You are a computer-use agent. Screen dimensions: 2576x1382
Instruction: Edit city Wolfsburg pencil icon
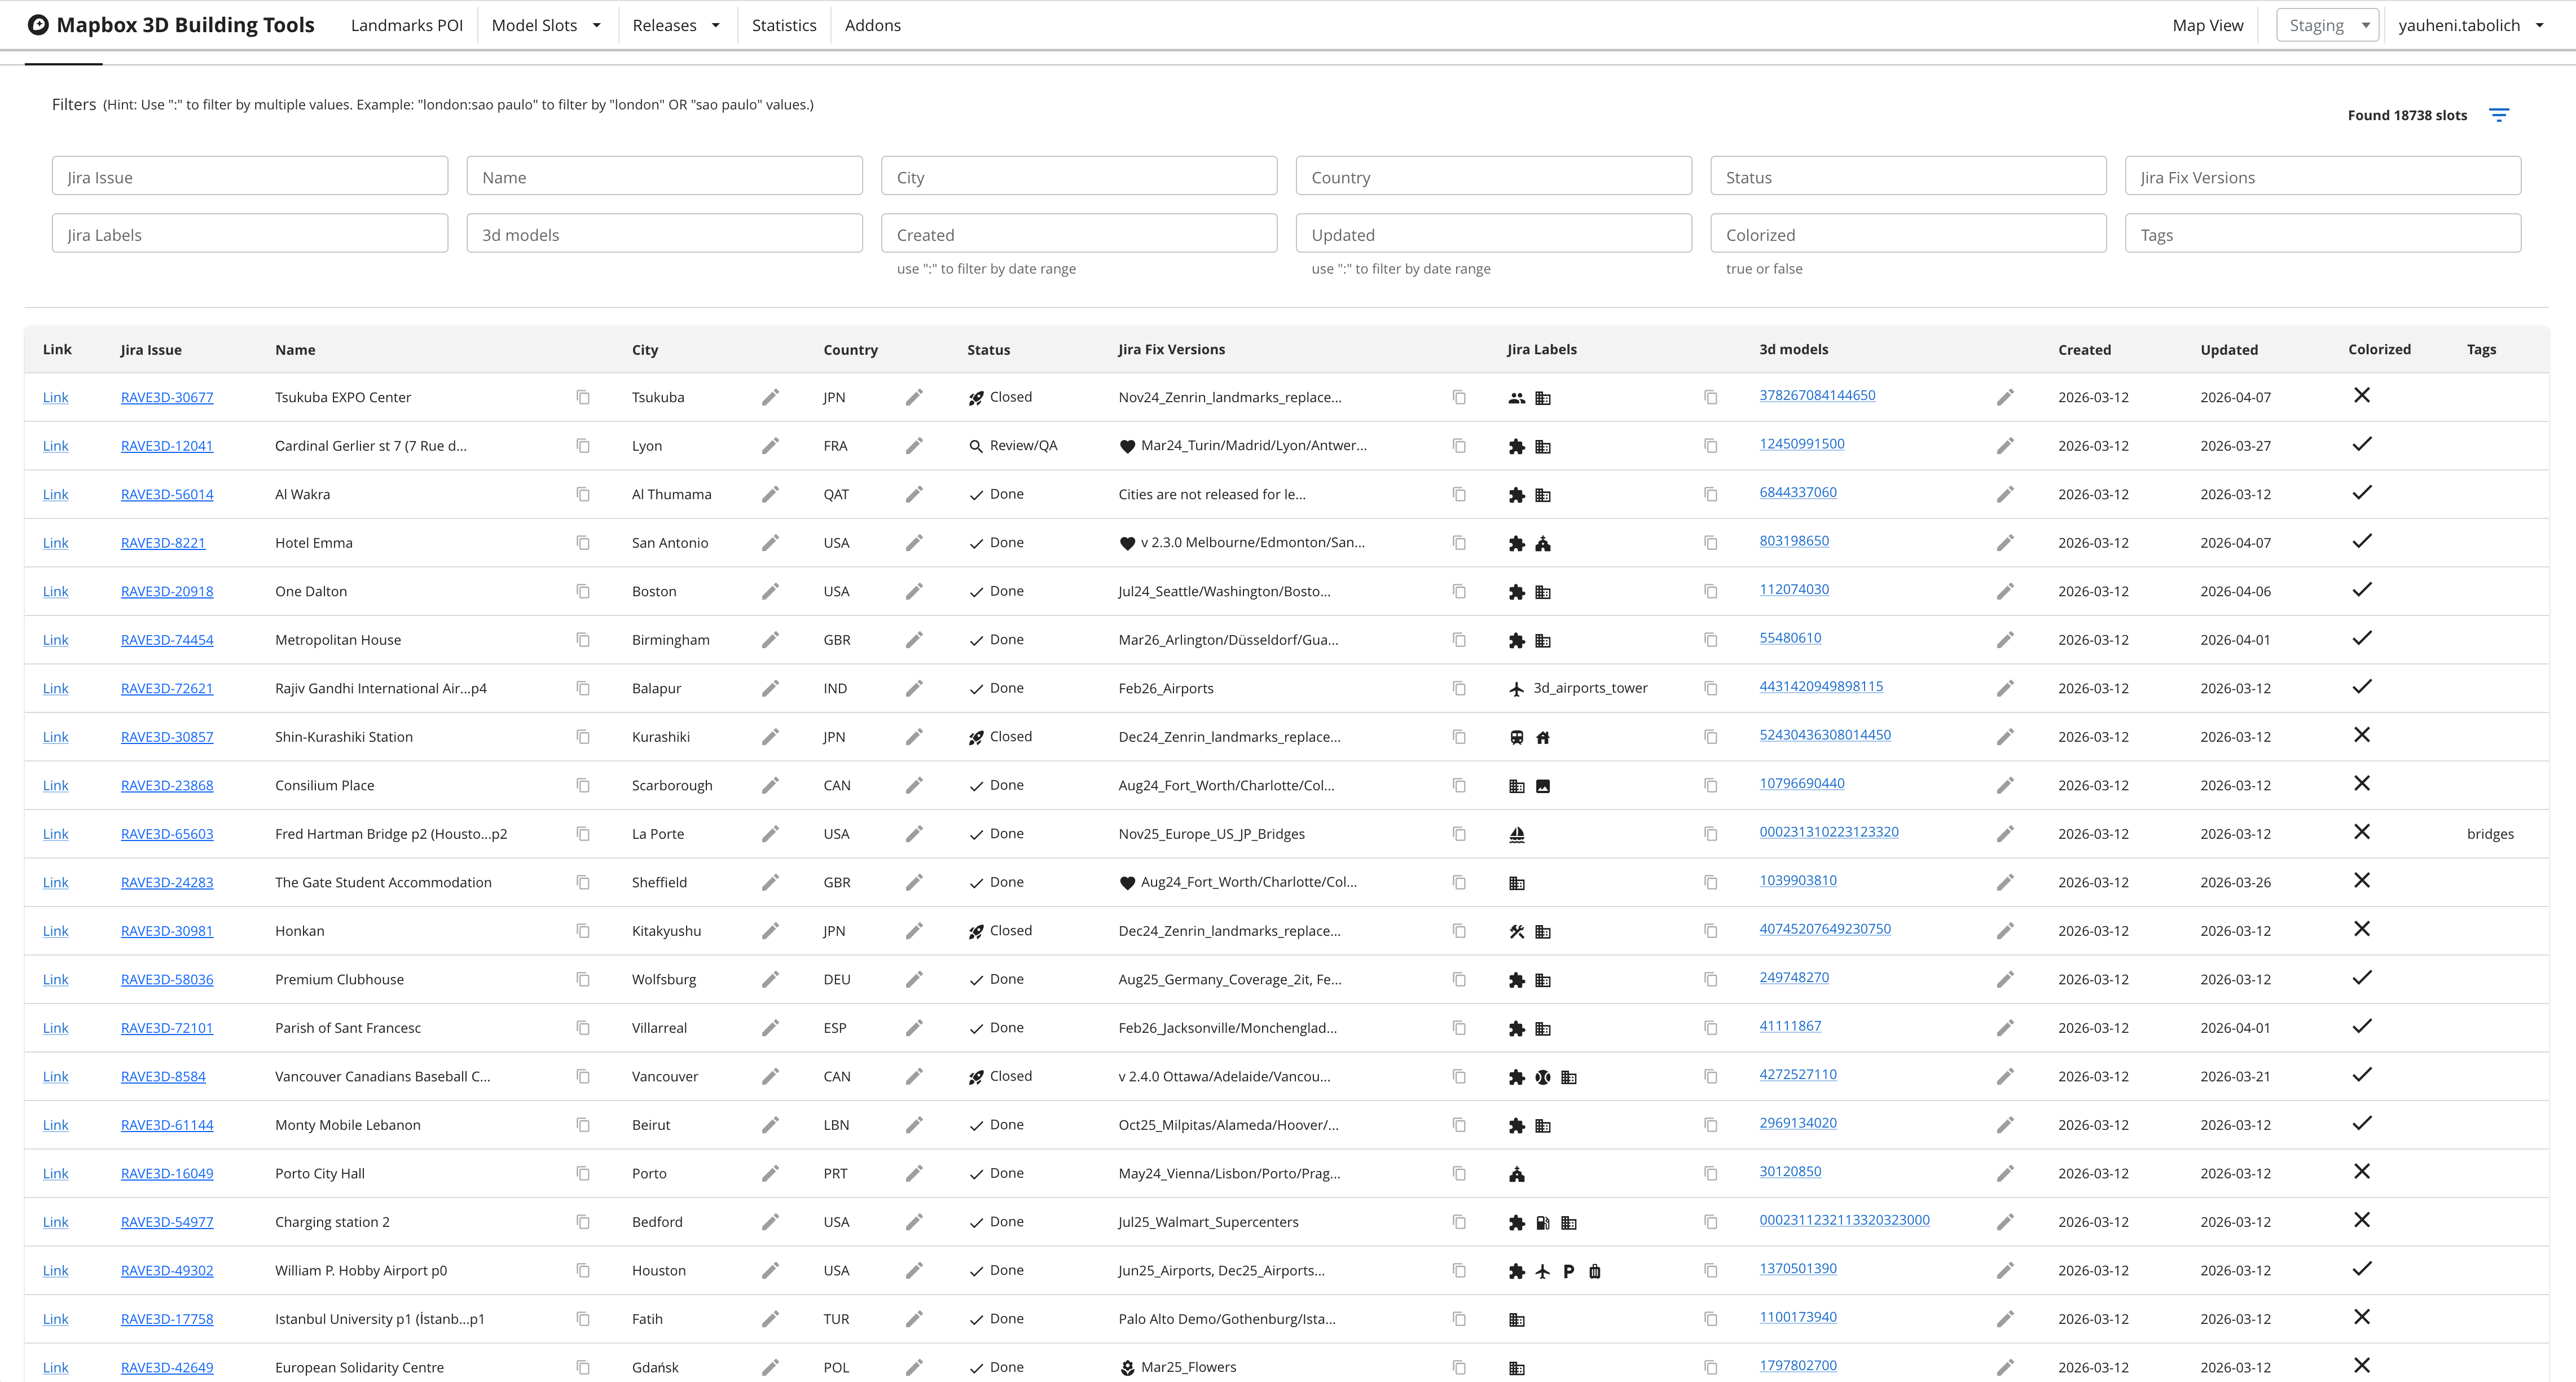pyautogui.click(x=770, y=979)
